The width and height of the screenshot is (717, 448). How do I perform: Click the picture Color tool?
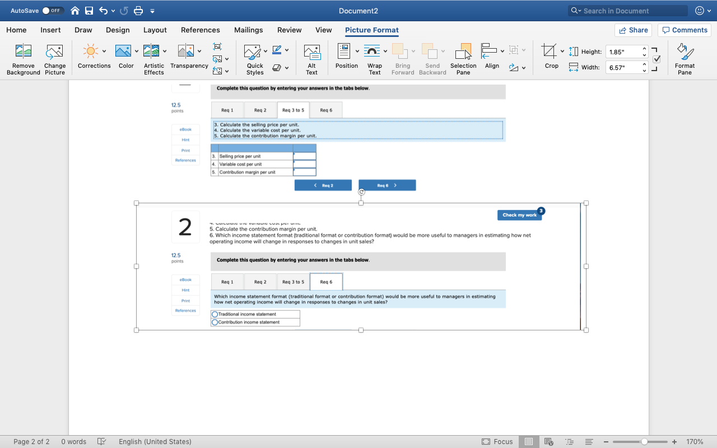123,52
